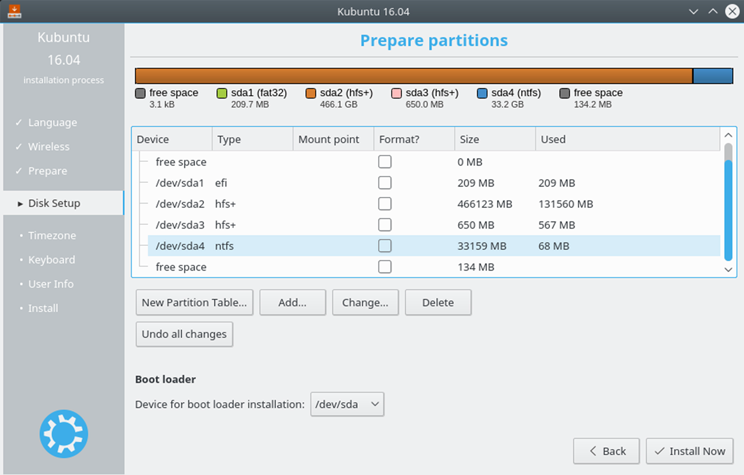Delete the selected partition
The width and height of the screenshot is (744, 475).
[x=438, y=302]
